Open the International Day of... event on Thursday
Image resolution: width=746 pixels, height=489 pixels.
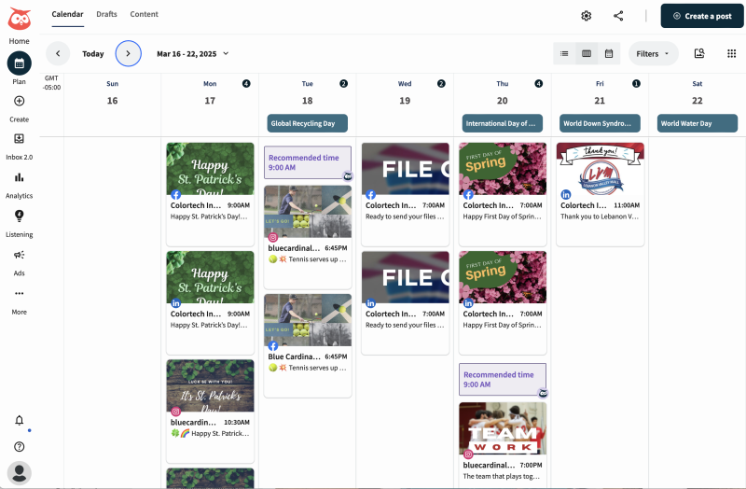pyautogui.click(x=503, y=123)
